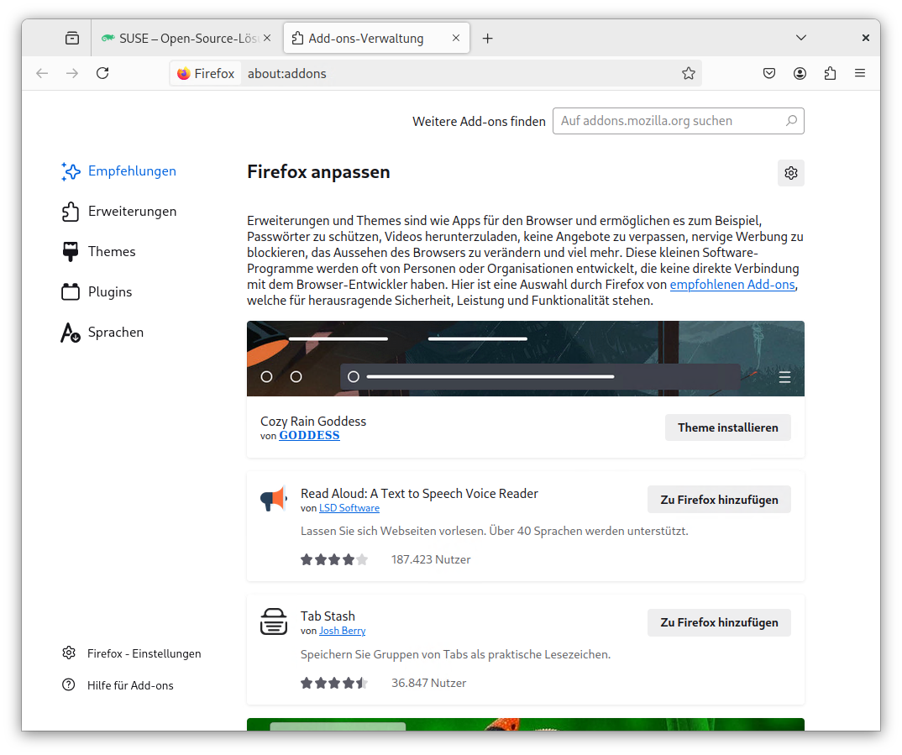Click the new tab plus button

[x=488, y=38]
